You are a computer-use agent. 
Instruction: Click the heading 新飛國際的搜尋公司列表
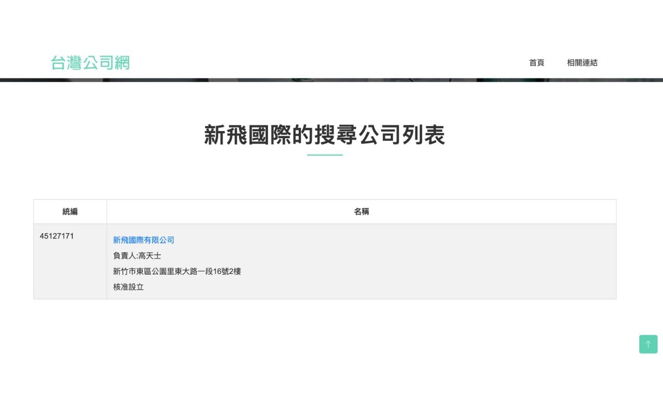[325, 135]
